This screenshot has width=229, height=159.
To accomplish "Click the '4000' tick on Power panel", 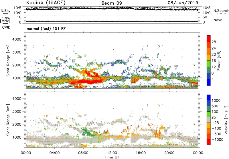I will coord(17,39).
